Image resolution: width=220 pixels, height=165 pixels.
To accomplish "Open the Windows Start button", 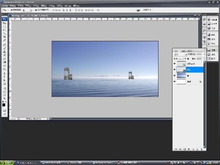I will pyautogui.click(x=7, y=163).
